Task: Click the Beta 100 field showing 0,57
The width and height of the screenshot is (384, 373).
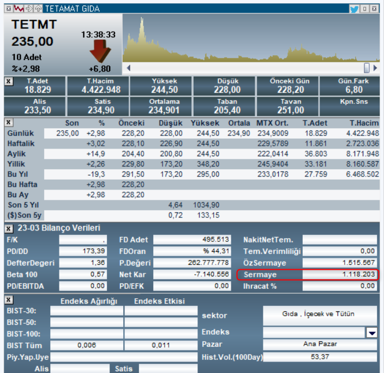Action: 83,274
